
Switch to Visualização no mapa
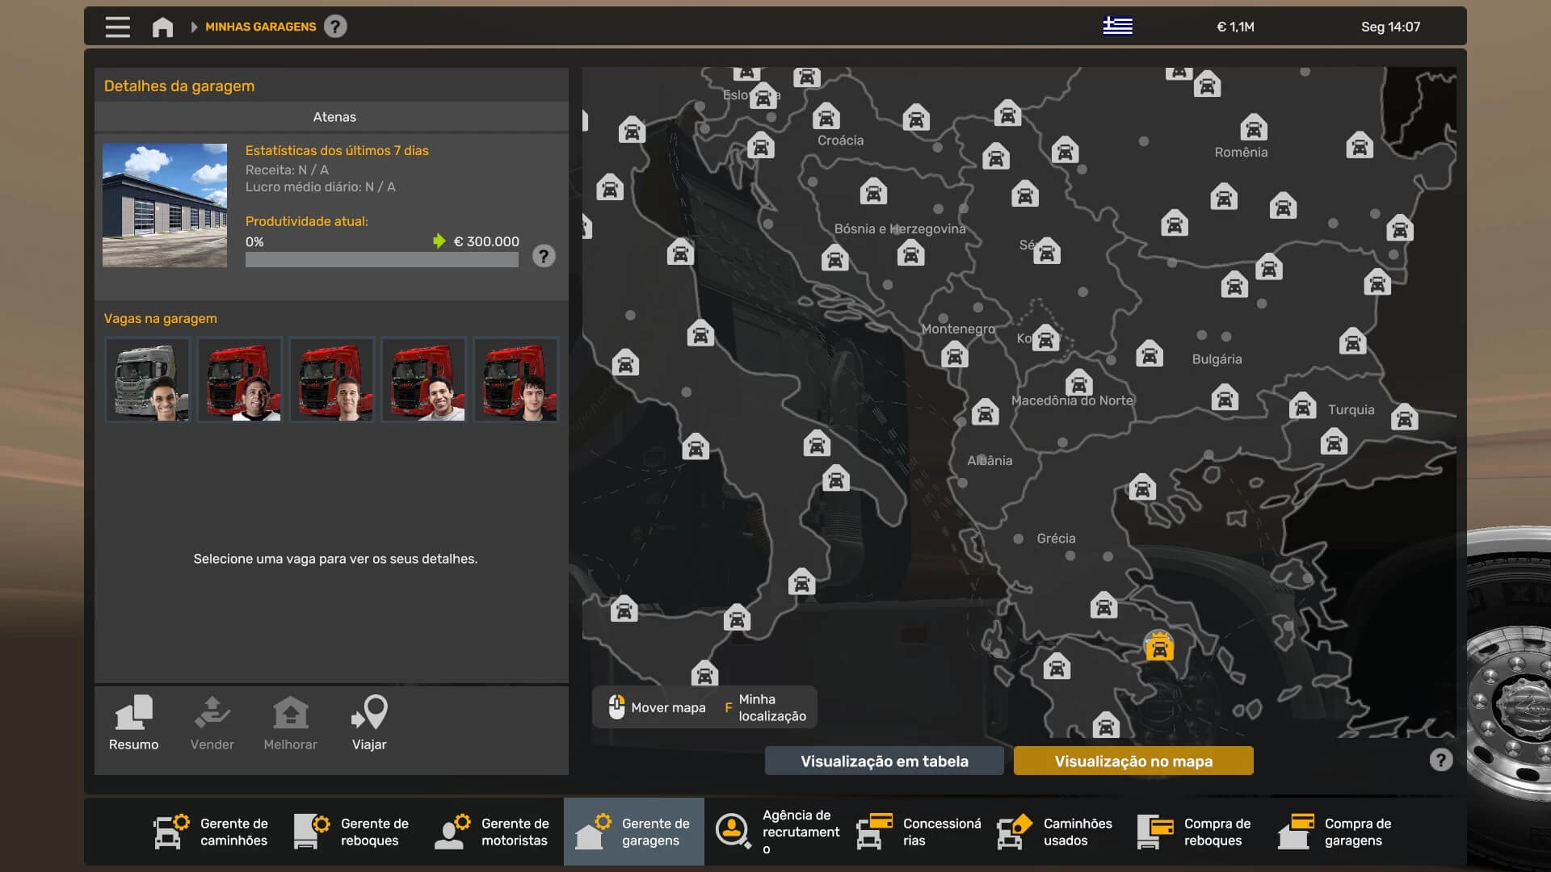(1133, 761)
